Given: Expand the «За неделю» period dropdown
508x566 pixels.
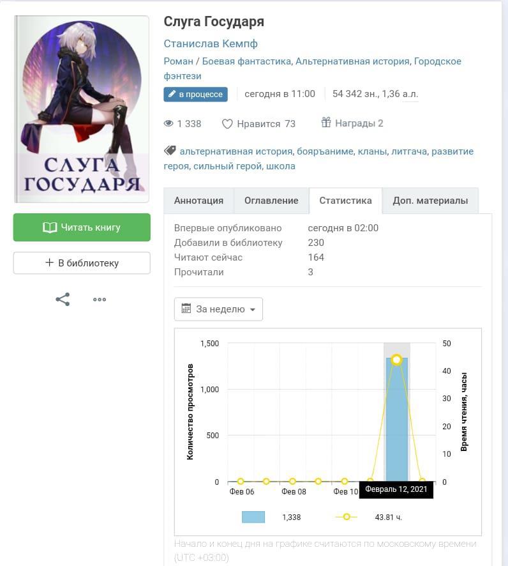Looking at the screenshot, I should 218,309.
